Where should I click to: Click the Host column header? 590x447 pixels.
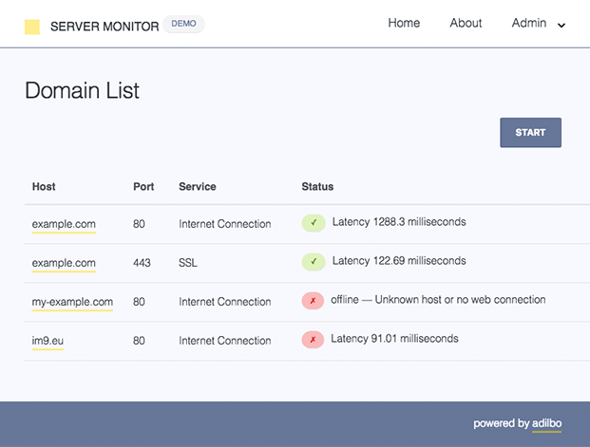pyautogui.click(x=44, y=186)
